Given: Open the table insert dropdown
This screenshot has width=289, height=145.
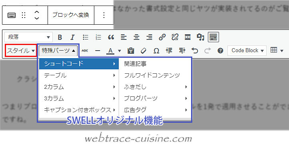Looking at the screenshot, I should (277, 50).
